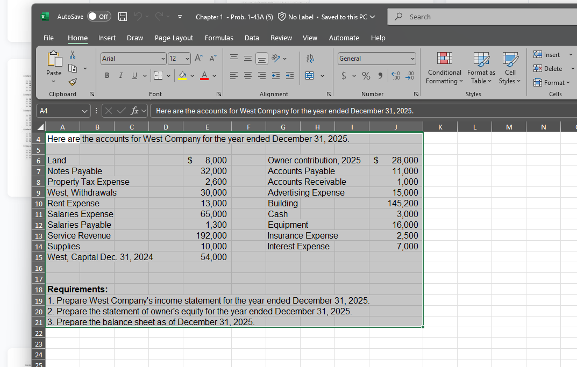Viewport: 577px width, 367px height.
Task: Switch to the Page Layout tab
Action: [174, 38]
